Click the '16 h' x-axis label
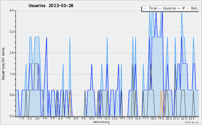The width and height of the screenshot is (202, 125). click(x=138, y=119)
